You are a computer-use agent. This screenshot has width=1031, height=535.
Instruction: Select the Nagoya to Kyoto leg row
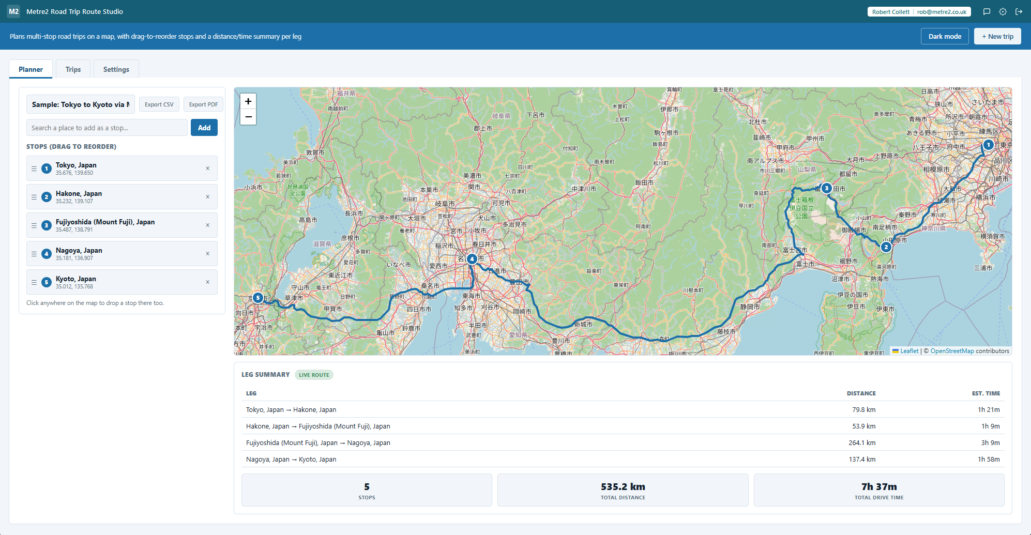623,459
